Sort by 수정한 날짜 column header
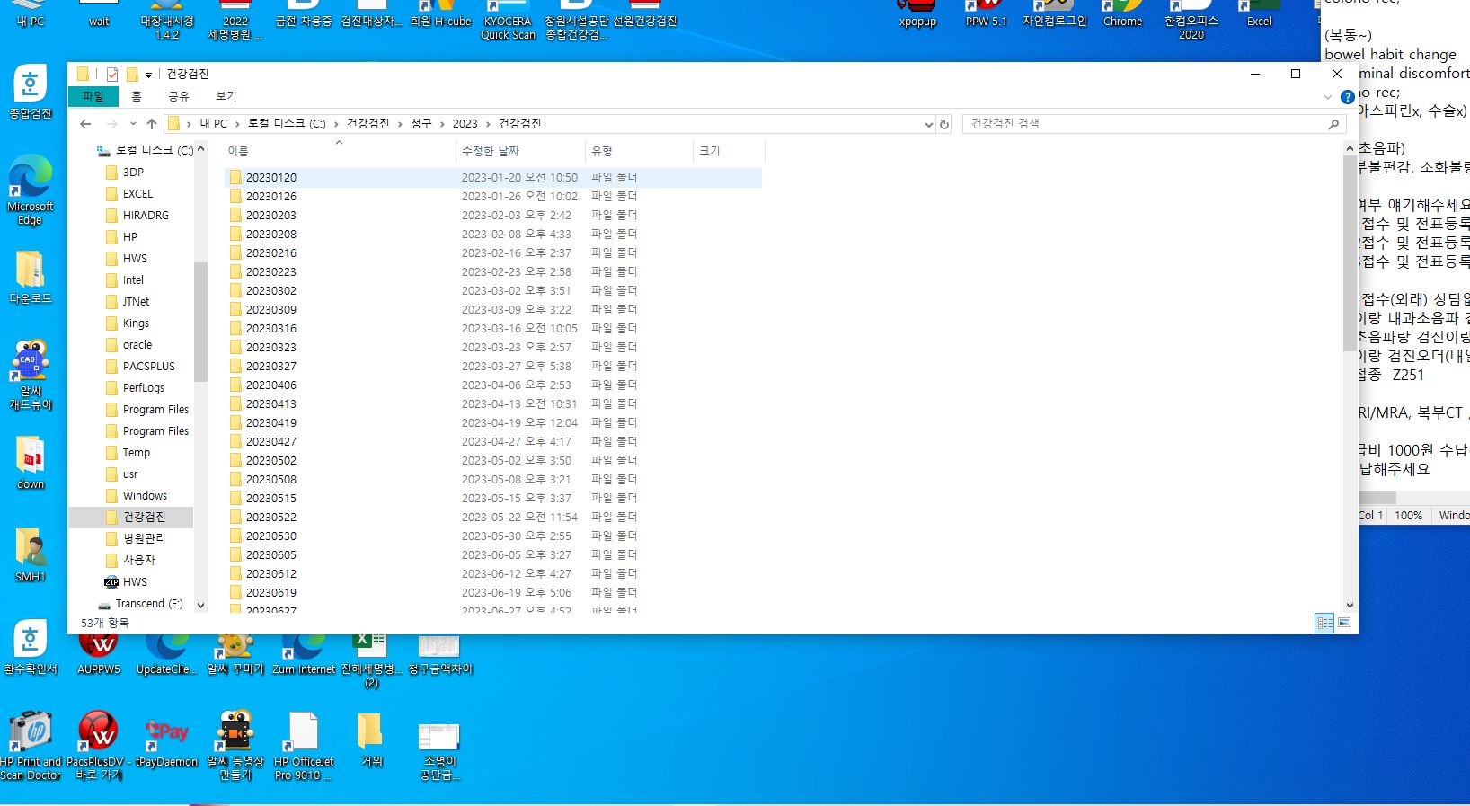 [491, 151]
